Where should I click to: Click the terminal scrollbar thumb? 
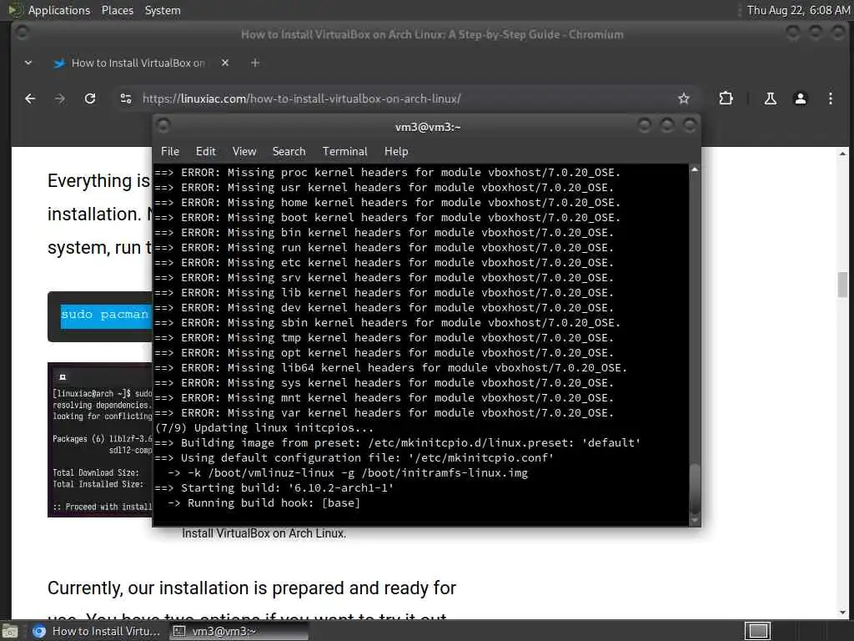(695, 489)
